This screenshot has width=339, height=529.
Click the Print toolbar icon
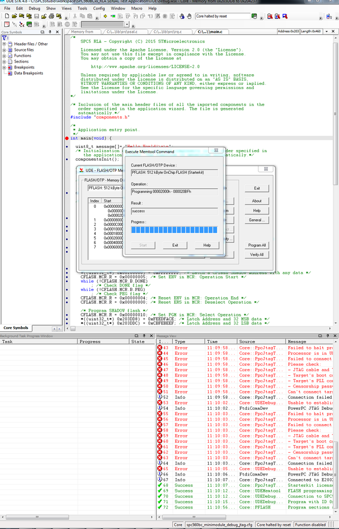pyautogui.click(x=51, y=16)
